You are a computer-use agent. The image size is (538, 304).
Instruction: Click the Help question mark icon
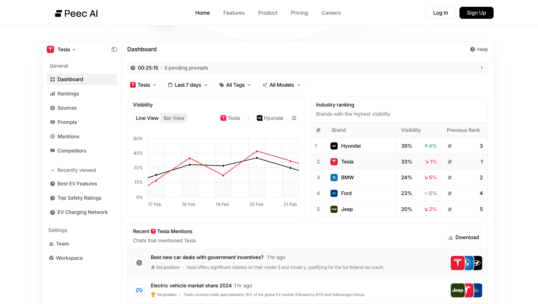472,49
